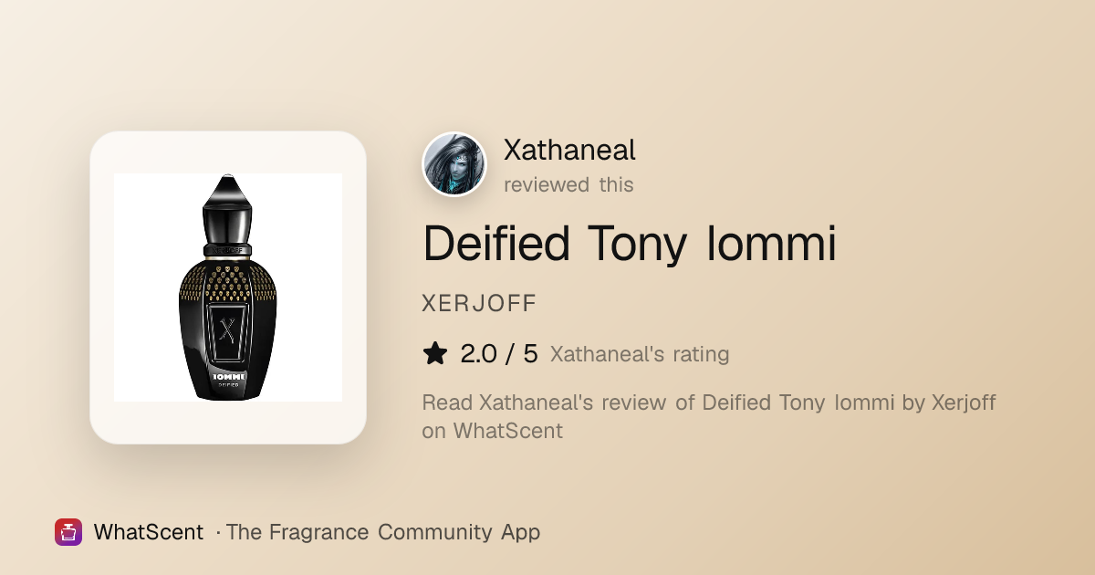This screenshot has width=1095, height=575.
Task: Click the X emblem on the bottle
Action: coord(228,329)
